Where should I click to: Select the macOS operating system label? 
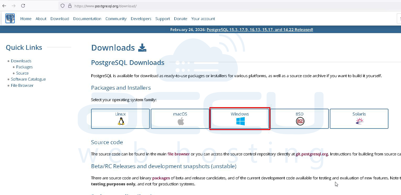(x=180, y=114)
